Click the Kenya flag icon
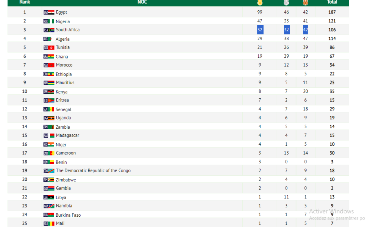365x227 pixels. tap(49, 92)
